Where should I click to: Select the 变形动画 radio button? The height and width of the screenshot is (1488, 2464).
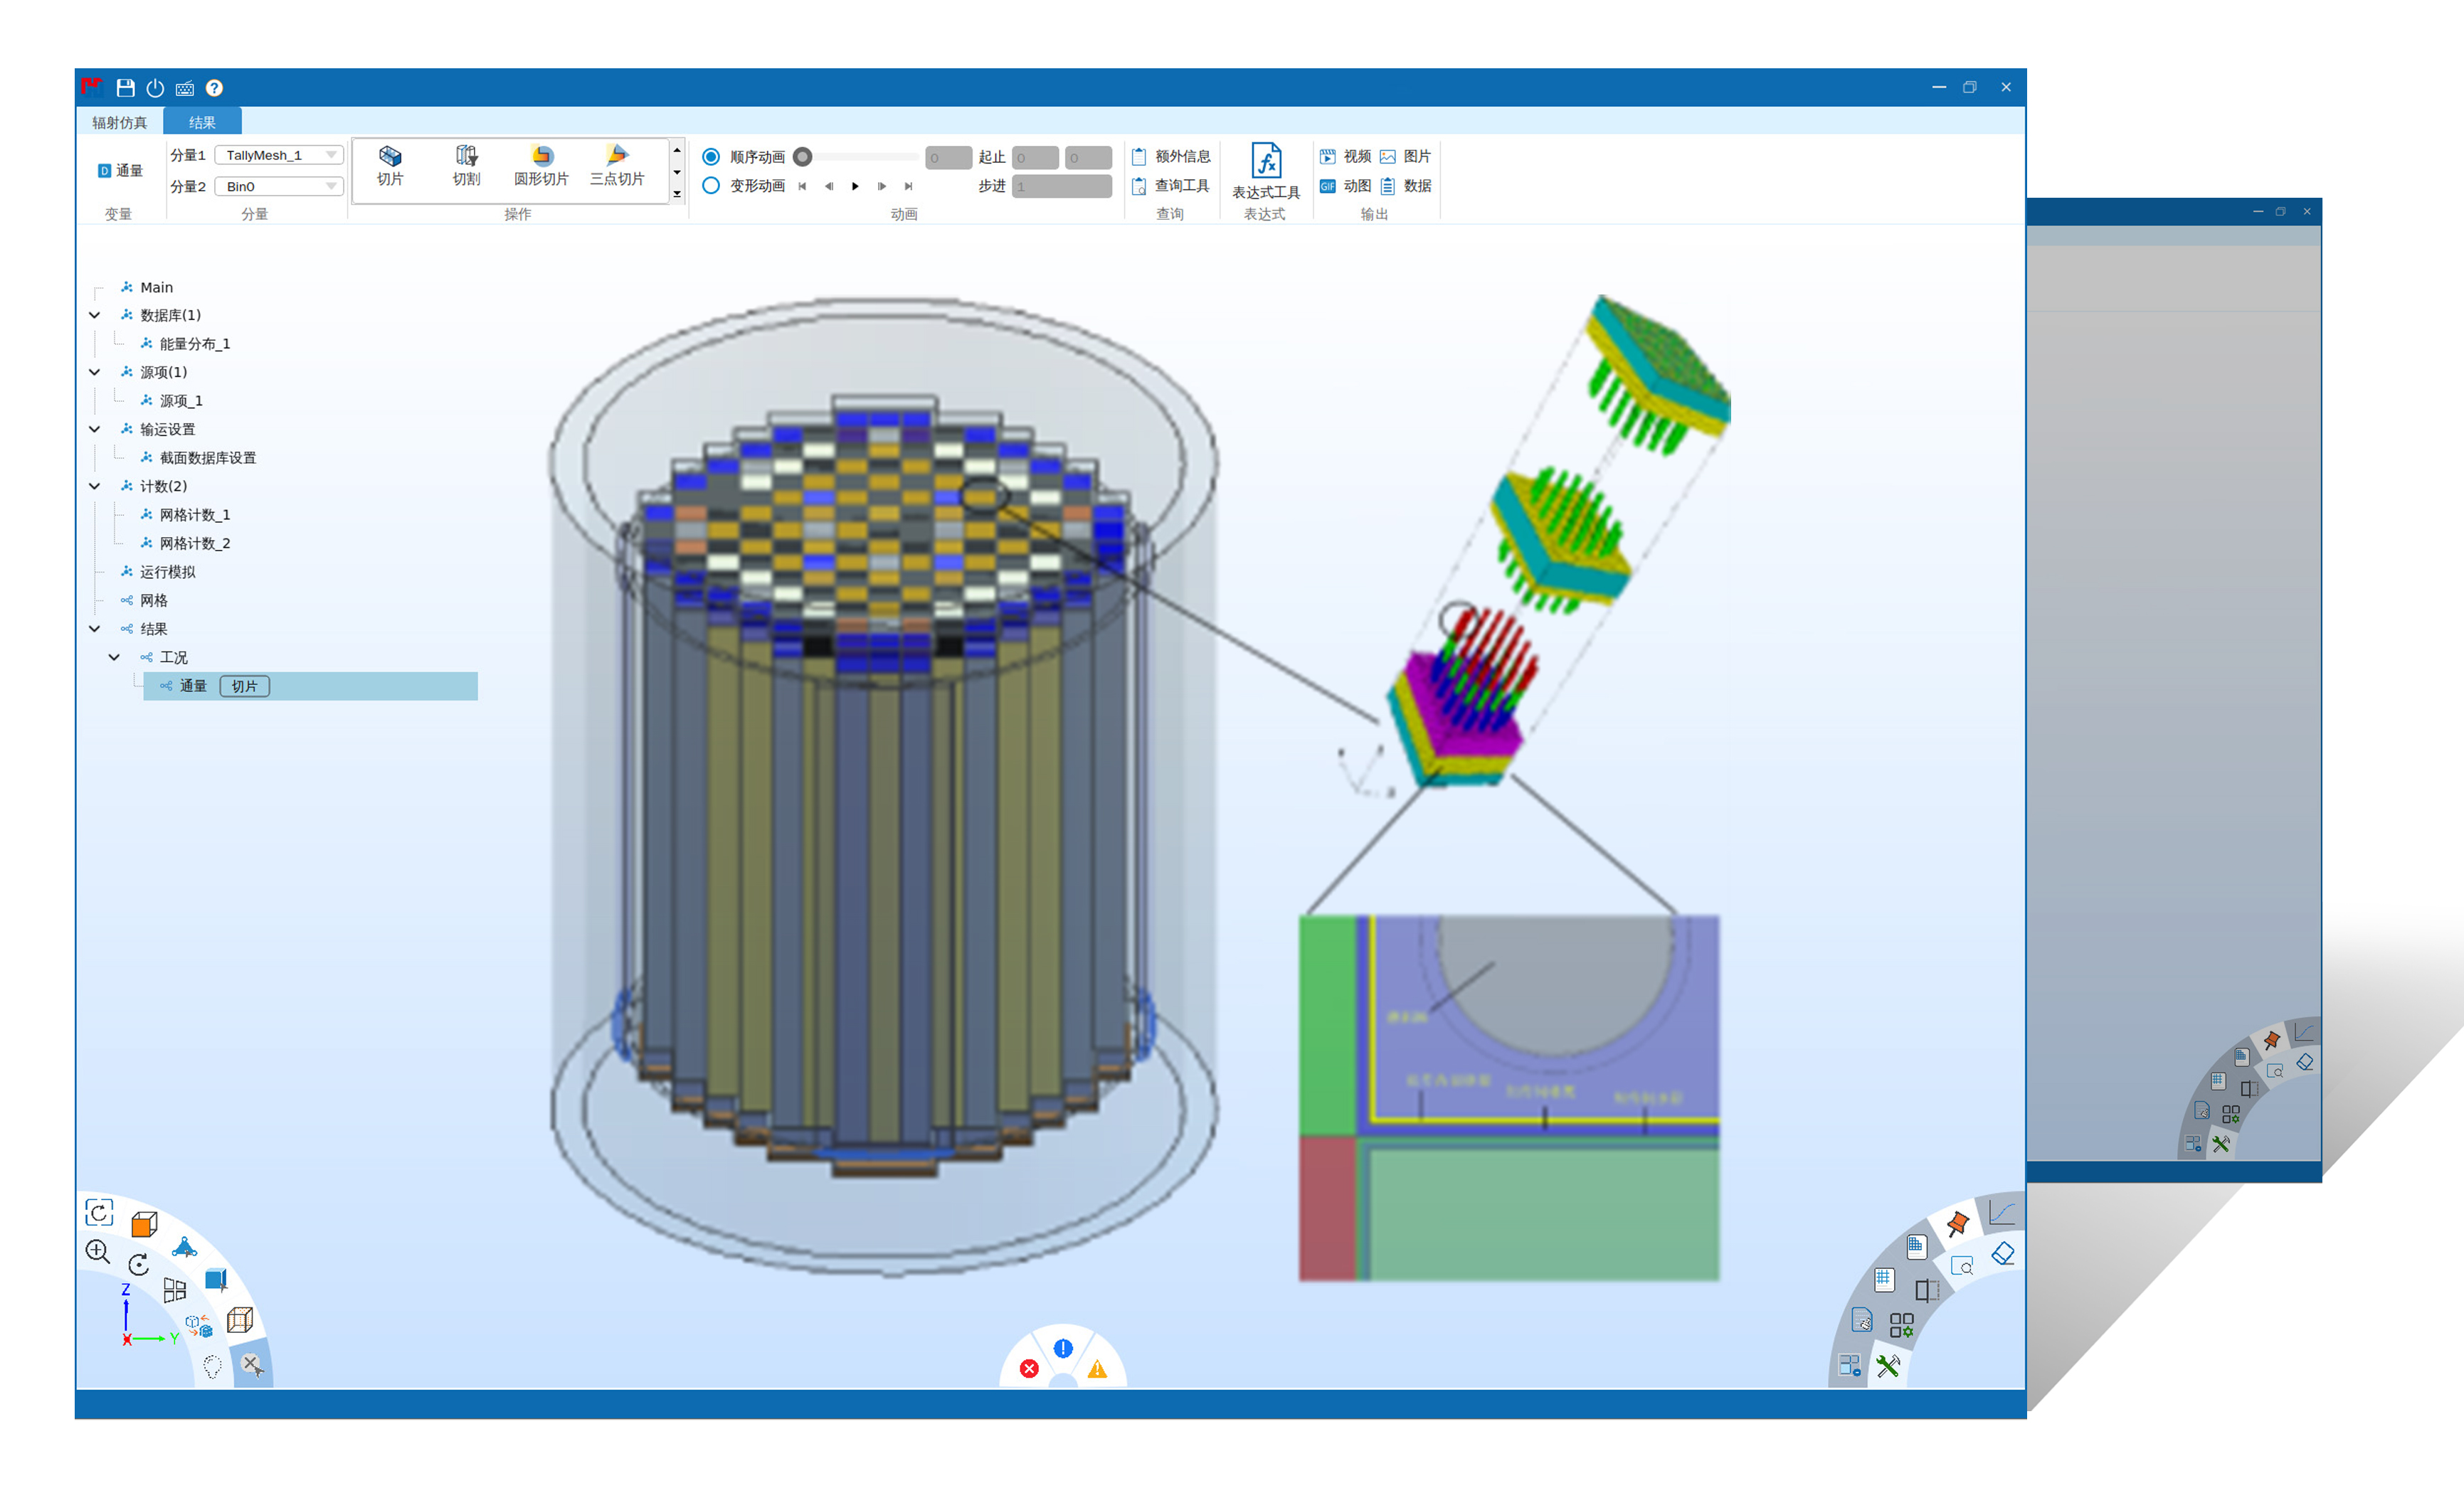click(711, 186)
